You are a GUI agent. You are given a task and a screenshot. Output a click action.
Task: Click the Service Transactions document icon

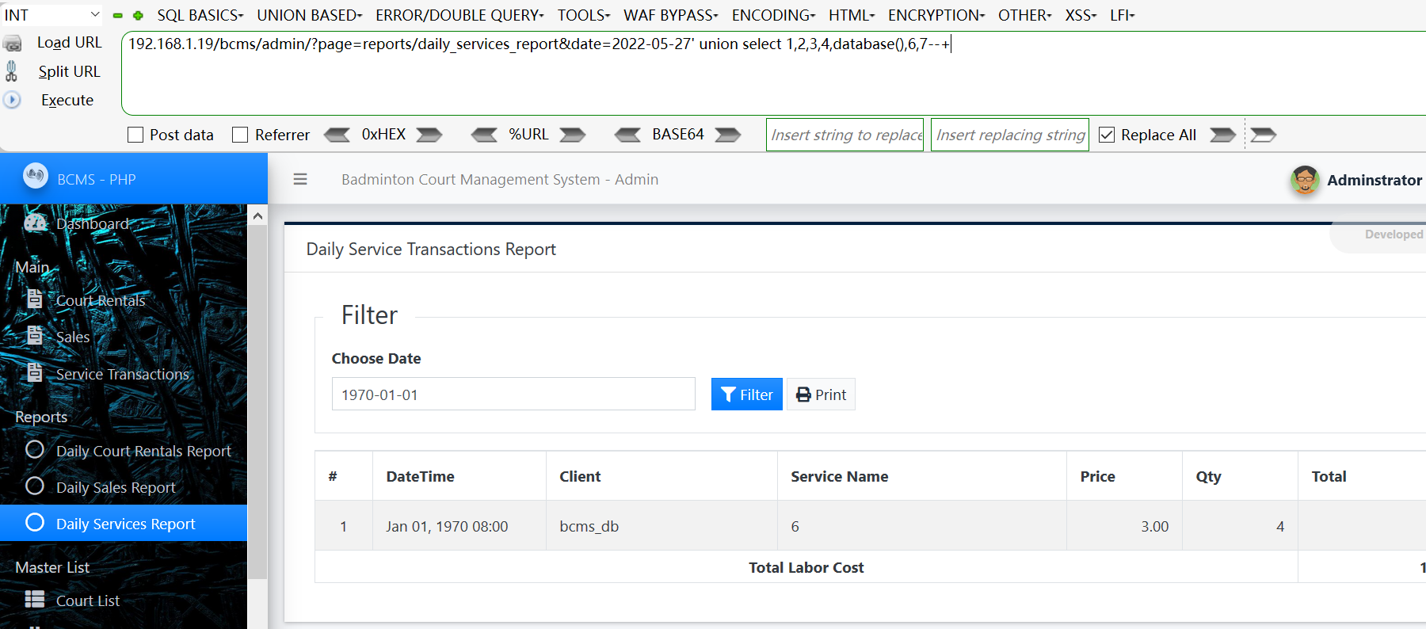[35, 372]
